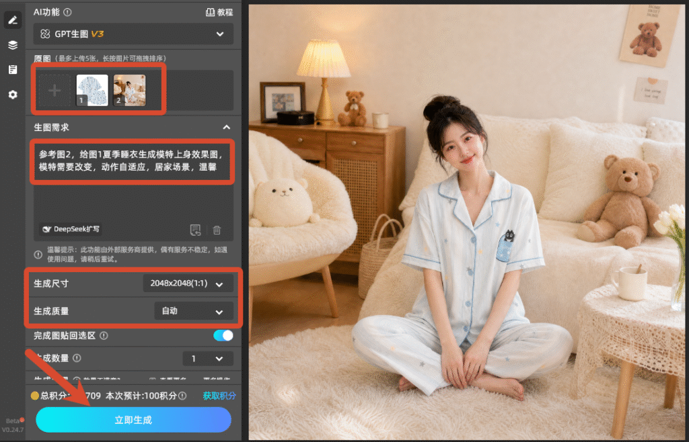Screen dimensions: 689x442
Task: Toggle 完成图贴回选区 switch
Action: click(223, 335)
